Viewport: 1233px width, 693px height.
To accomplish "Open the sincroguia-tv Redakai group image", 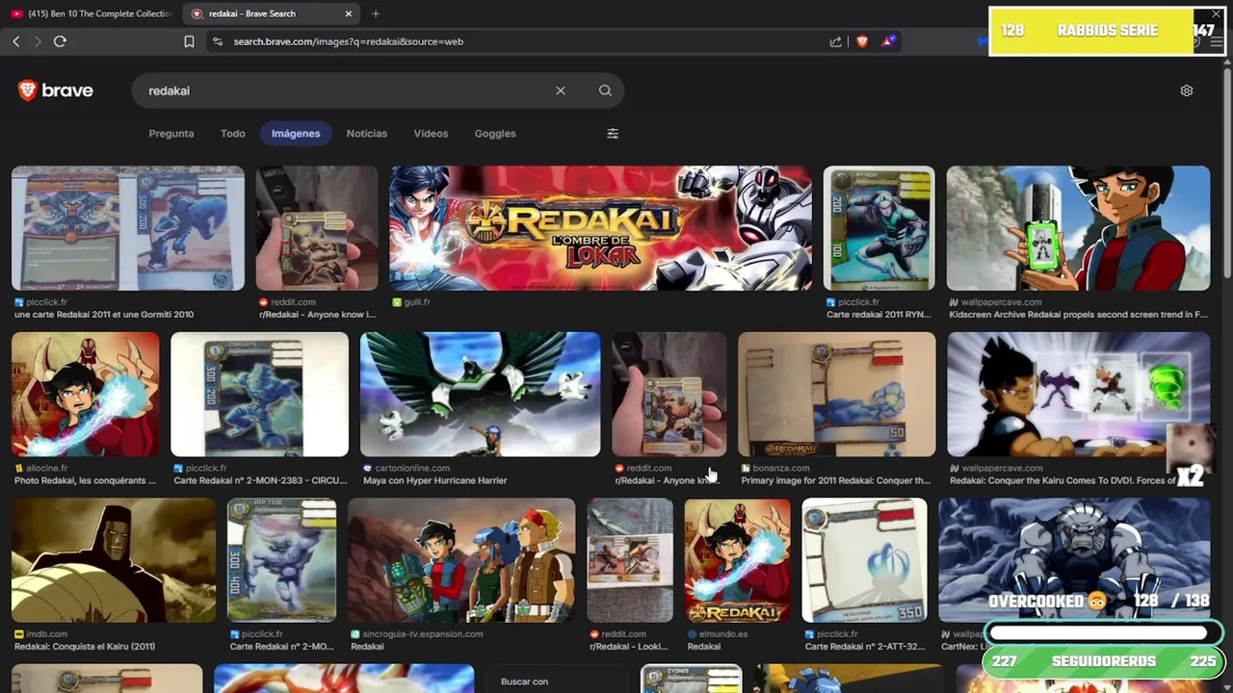I will point(461,560).
